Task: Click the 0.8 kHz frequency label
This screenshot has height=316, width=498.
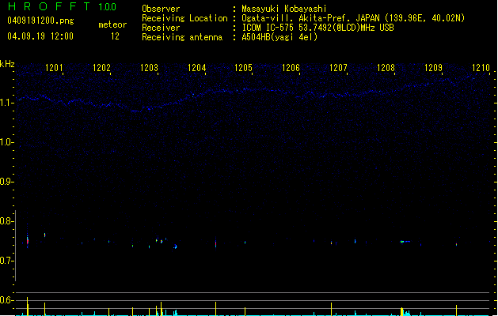Action: [6, 221]
